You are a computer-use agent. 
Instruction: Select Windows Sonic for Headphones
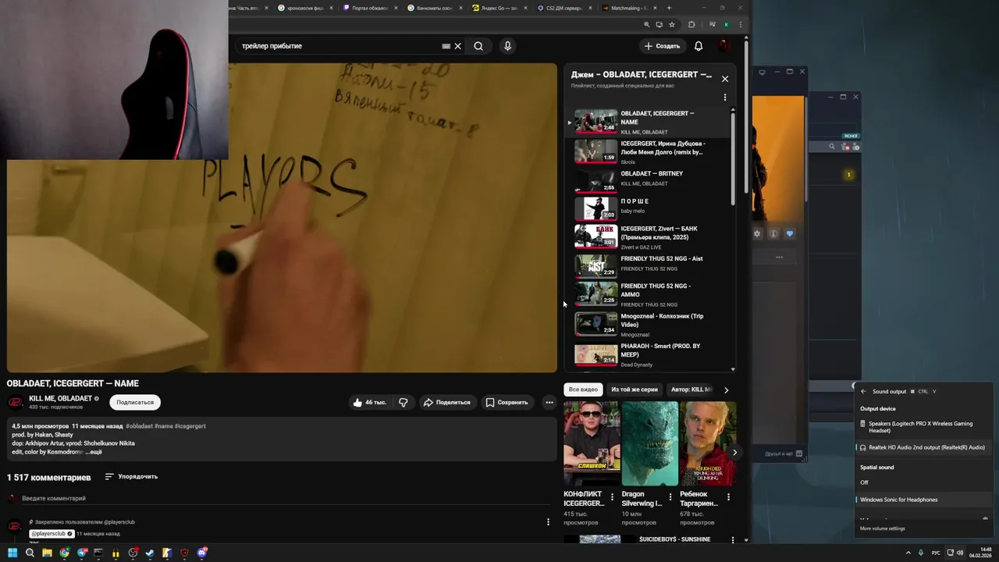point(924,500)
